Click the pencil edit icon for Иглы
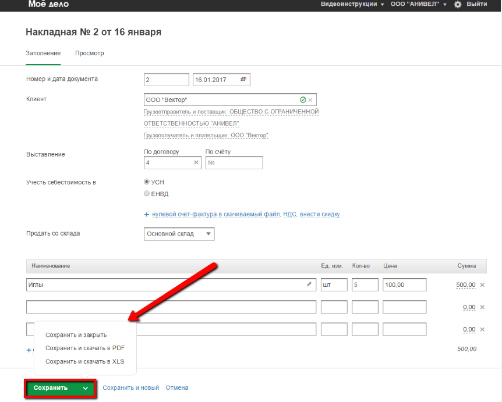Screen dimensions: 502x402 pos(309,284)
